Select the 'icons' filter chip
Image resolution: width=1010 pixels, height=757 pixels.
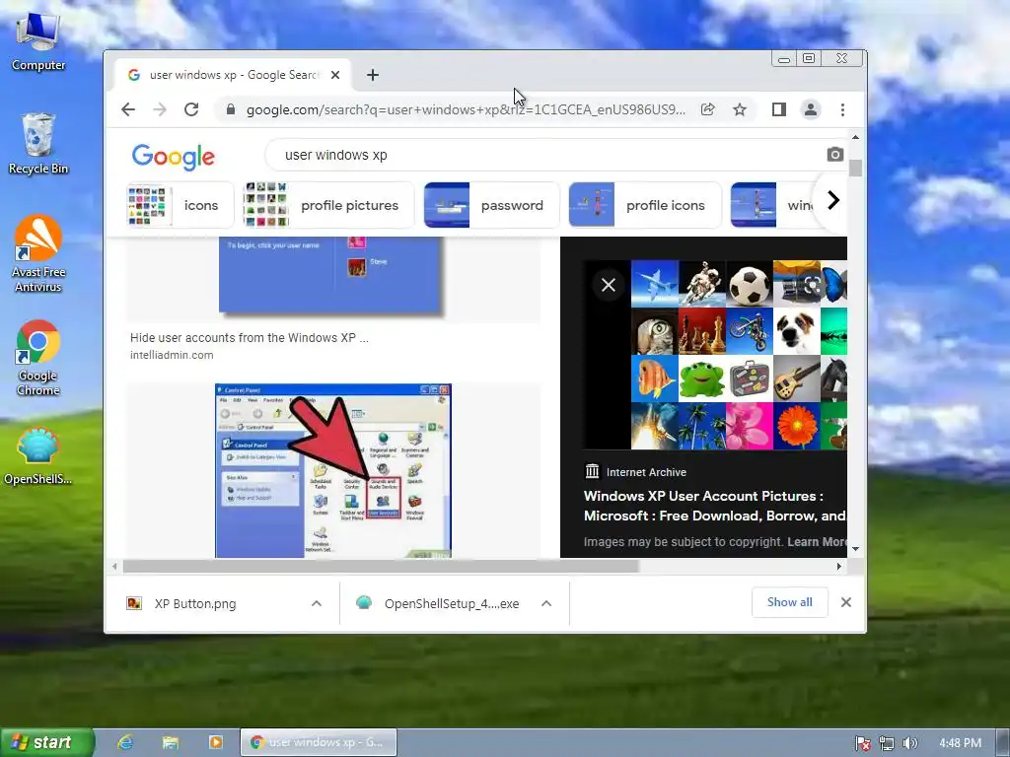point(180,205)
